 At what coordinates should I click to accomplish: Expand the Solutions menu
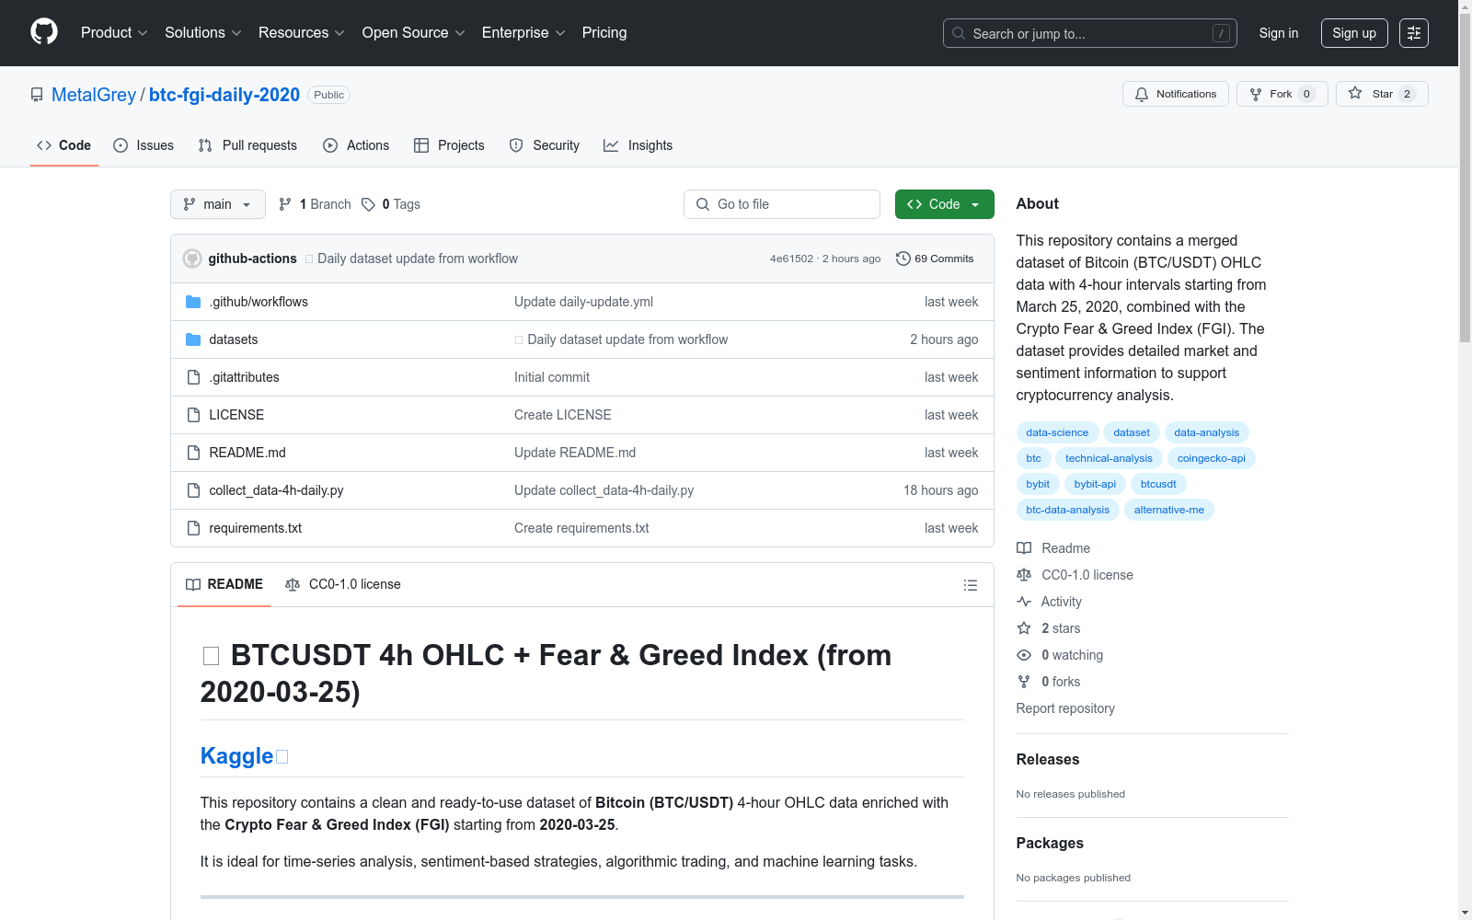click(x=203, y=33)
